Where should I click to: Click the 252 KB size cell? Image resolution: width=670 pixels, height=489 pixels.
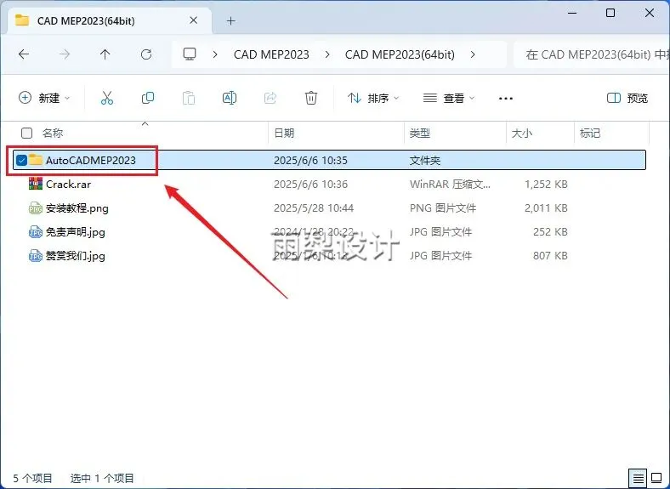click(x=550, y=232)
